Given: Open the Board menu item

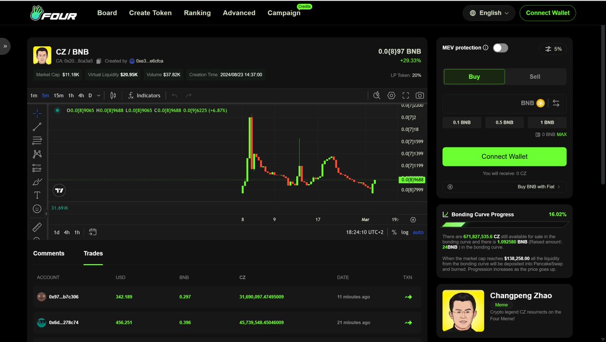Looking at the screenshot, I should (107, 13).
